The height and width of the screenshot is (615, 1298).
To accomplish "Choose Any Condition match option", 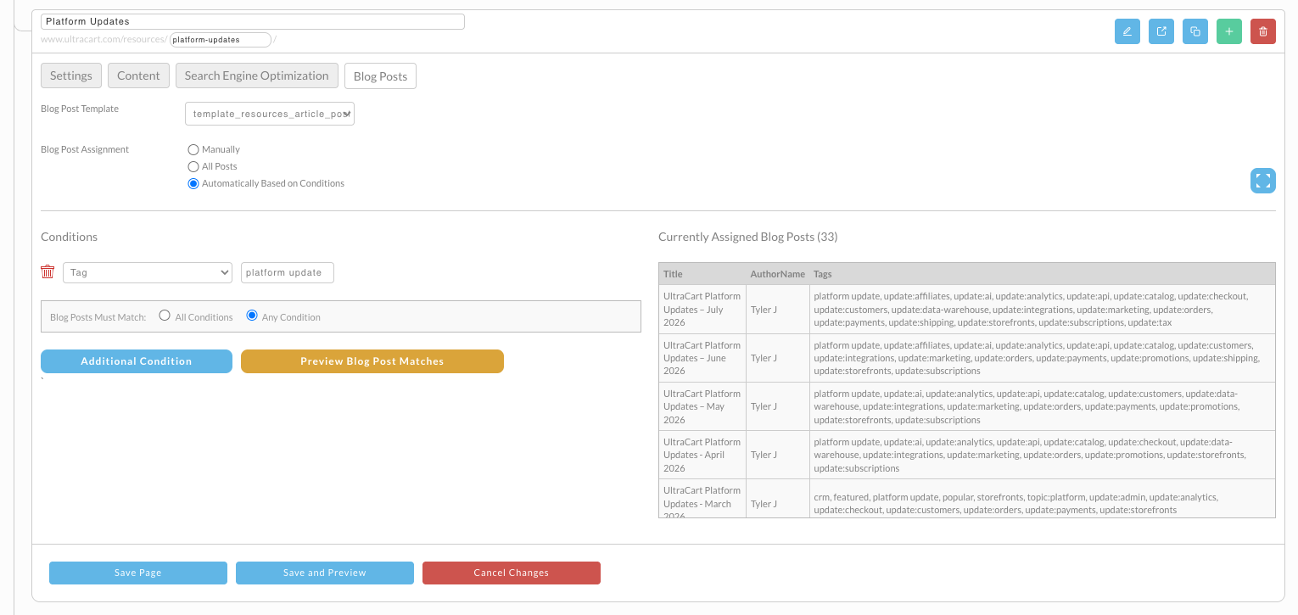I will point(251,316).
